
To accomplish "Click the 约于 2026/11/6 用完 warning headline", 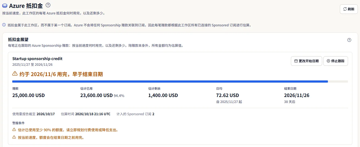I will [x=61, y=74].
